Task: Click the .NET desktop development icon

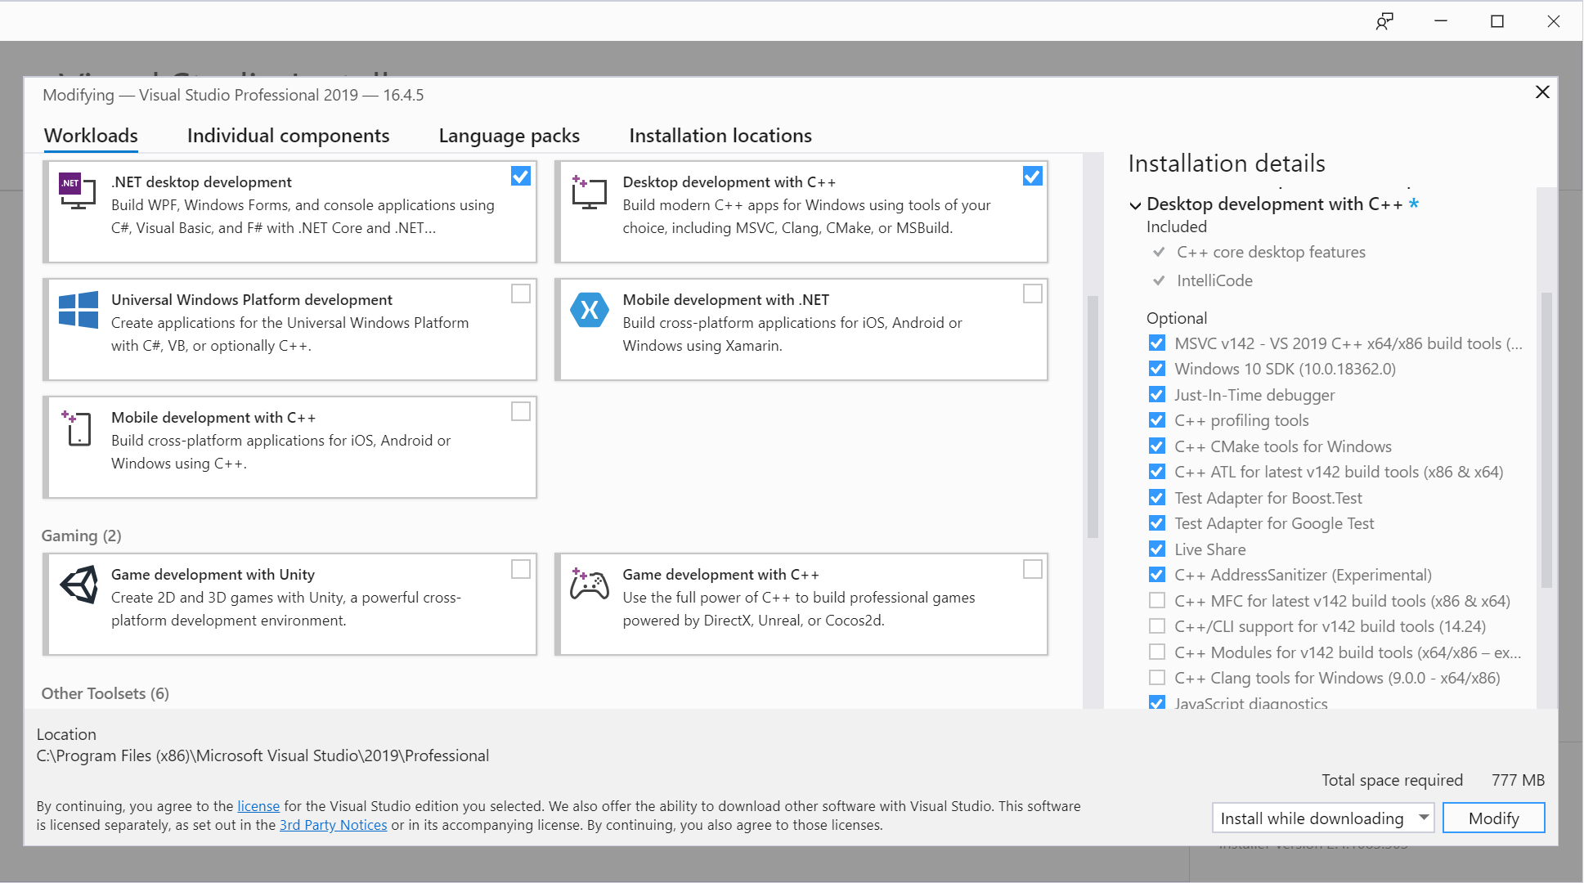Action: point(78,191)
